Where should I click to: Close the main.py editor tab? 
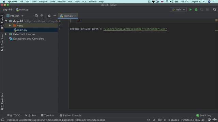point(75,16)
